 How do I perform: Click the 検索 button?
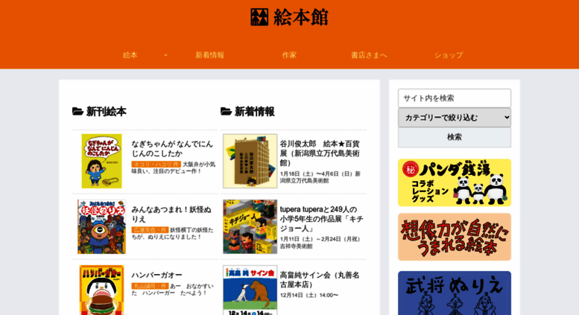[x=455, y=137]
